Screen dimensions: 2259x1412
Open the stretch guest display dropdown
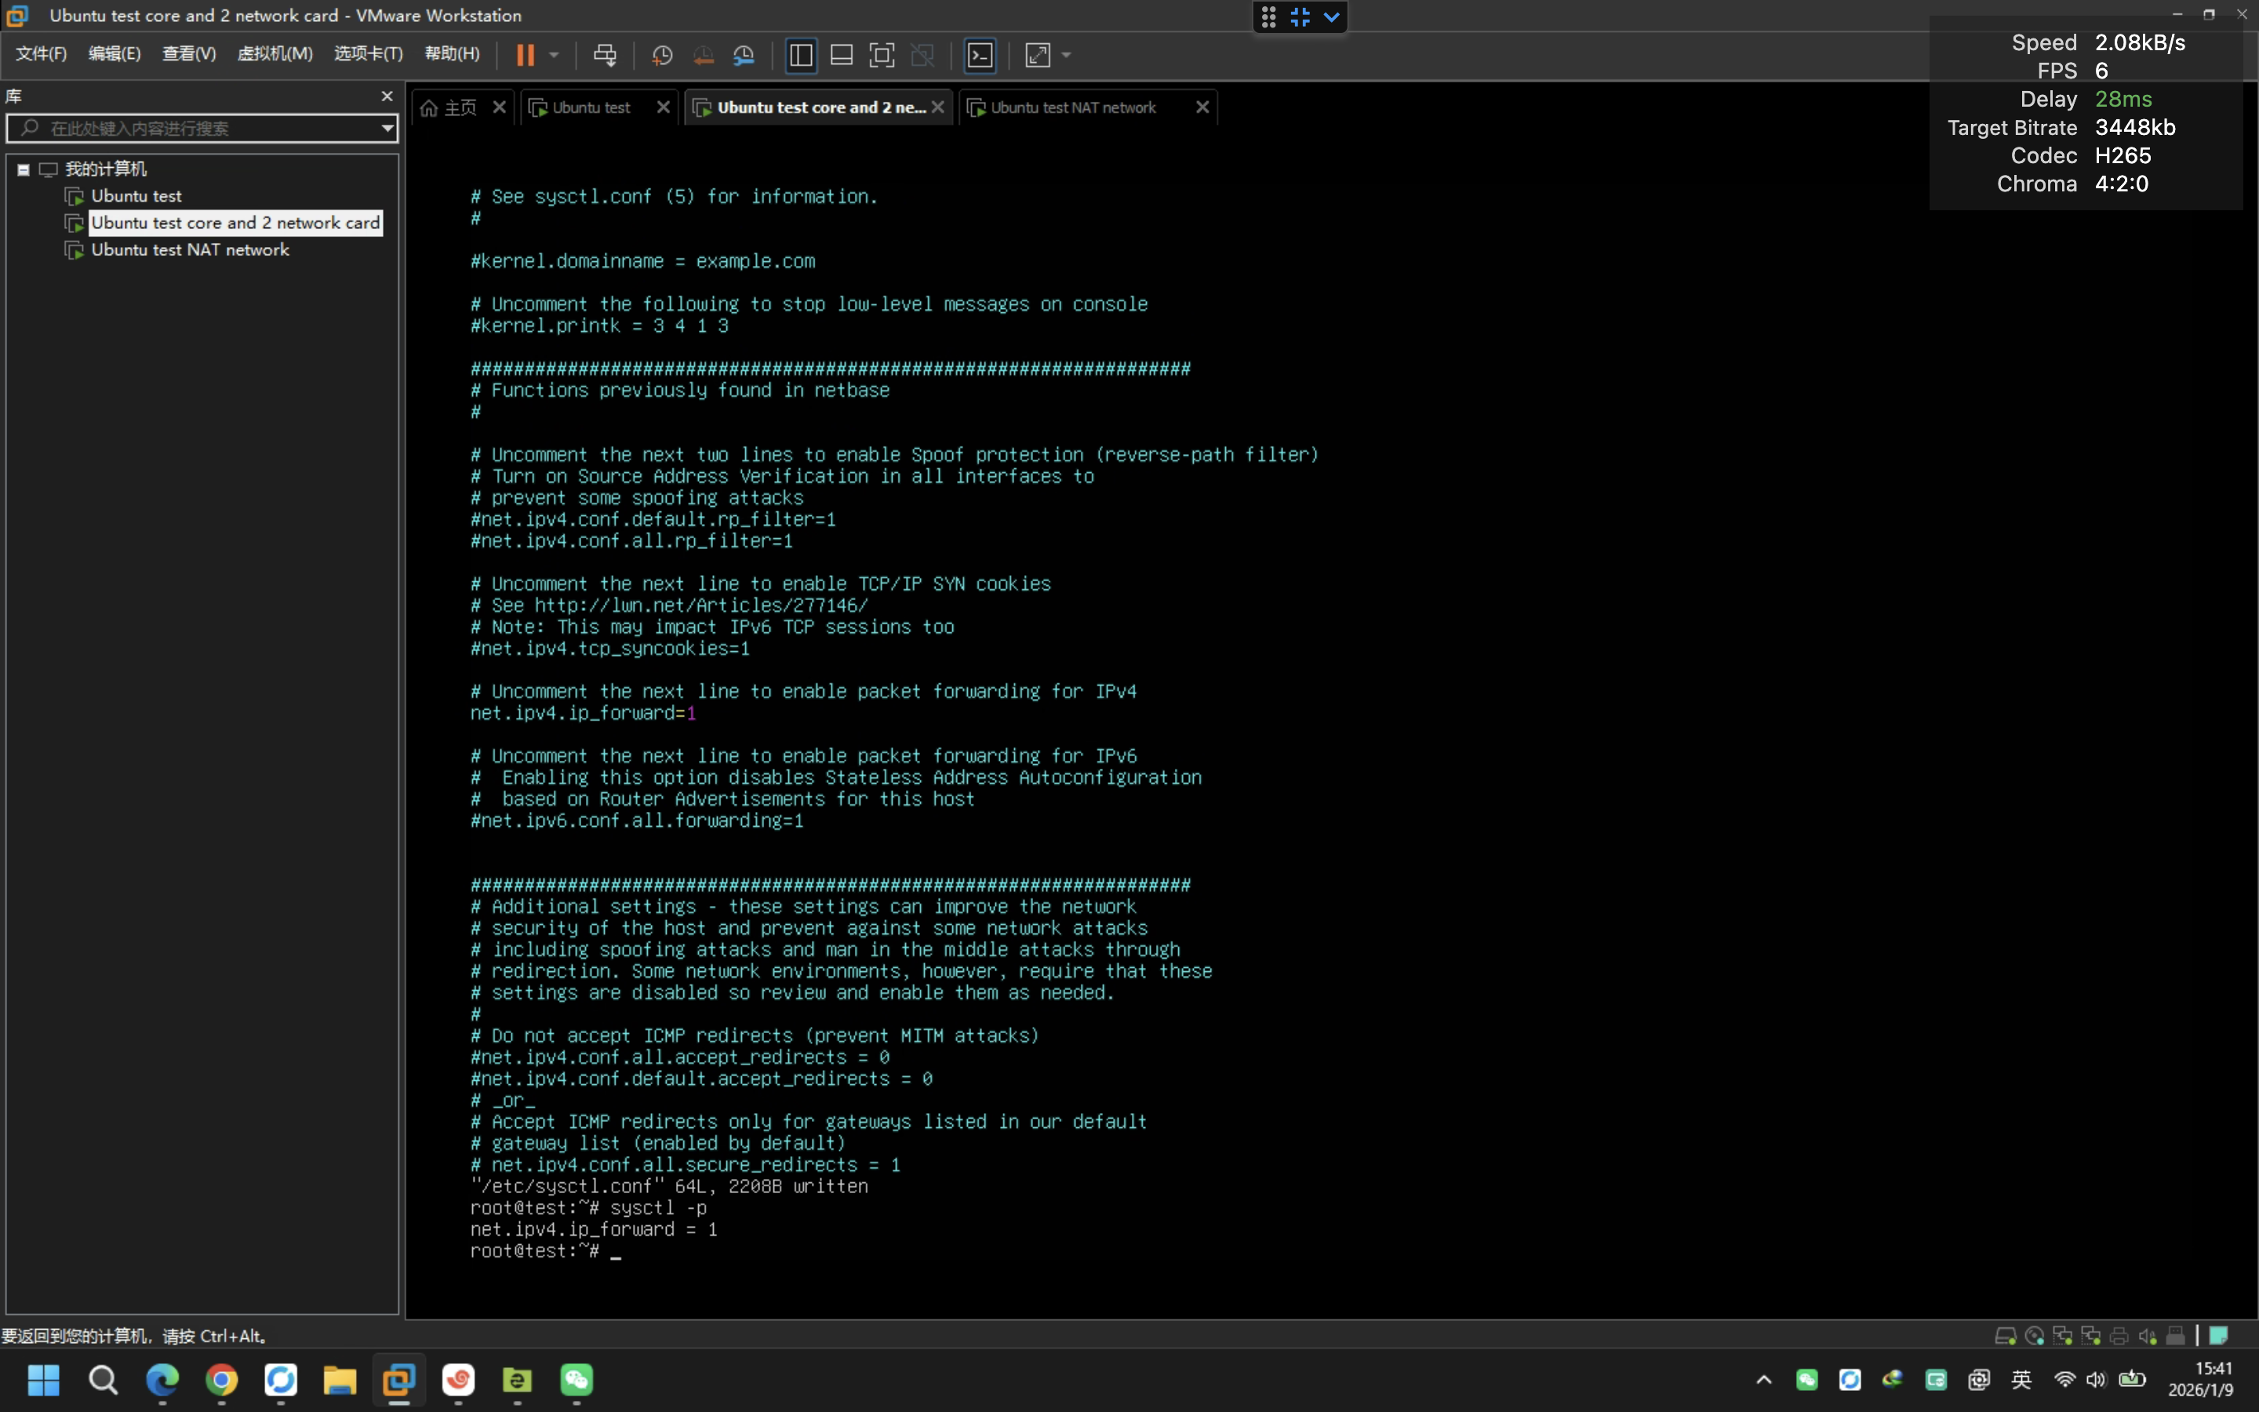[1065, 55]
